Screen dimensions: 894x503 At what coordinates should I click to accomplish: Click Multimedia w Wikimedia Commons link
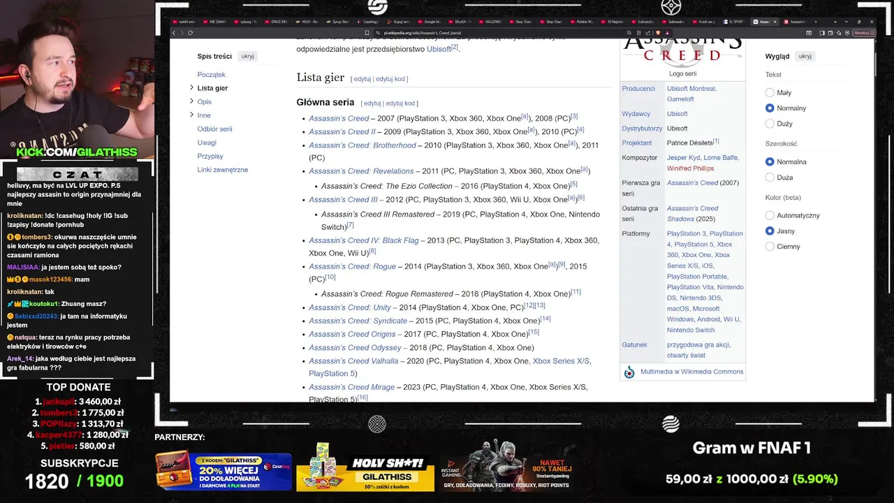[x=691, y=372]
